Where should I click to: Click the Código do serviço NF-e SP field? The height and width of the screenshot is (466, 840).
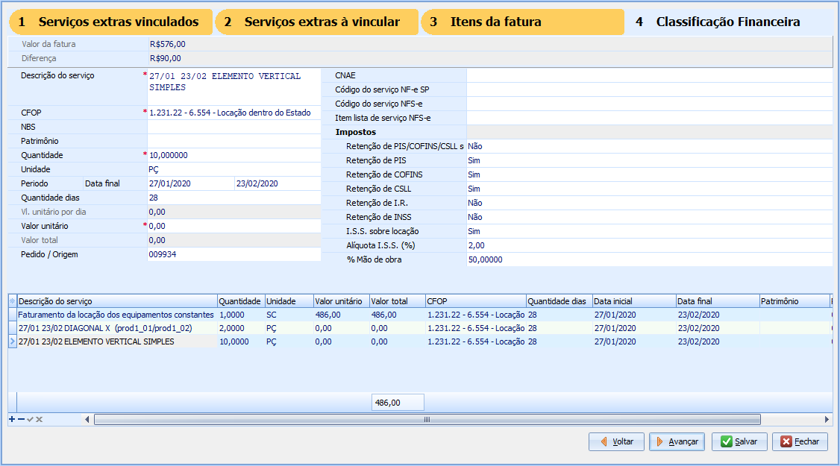649,89
